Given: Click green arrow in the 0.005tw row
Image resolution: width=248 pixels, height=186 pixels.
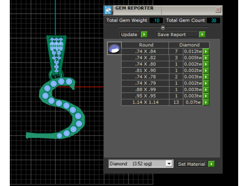Looking at the screenshot, I should pos(206,58).
